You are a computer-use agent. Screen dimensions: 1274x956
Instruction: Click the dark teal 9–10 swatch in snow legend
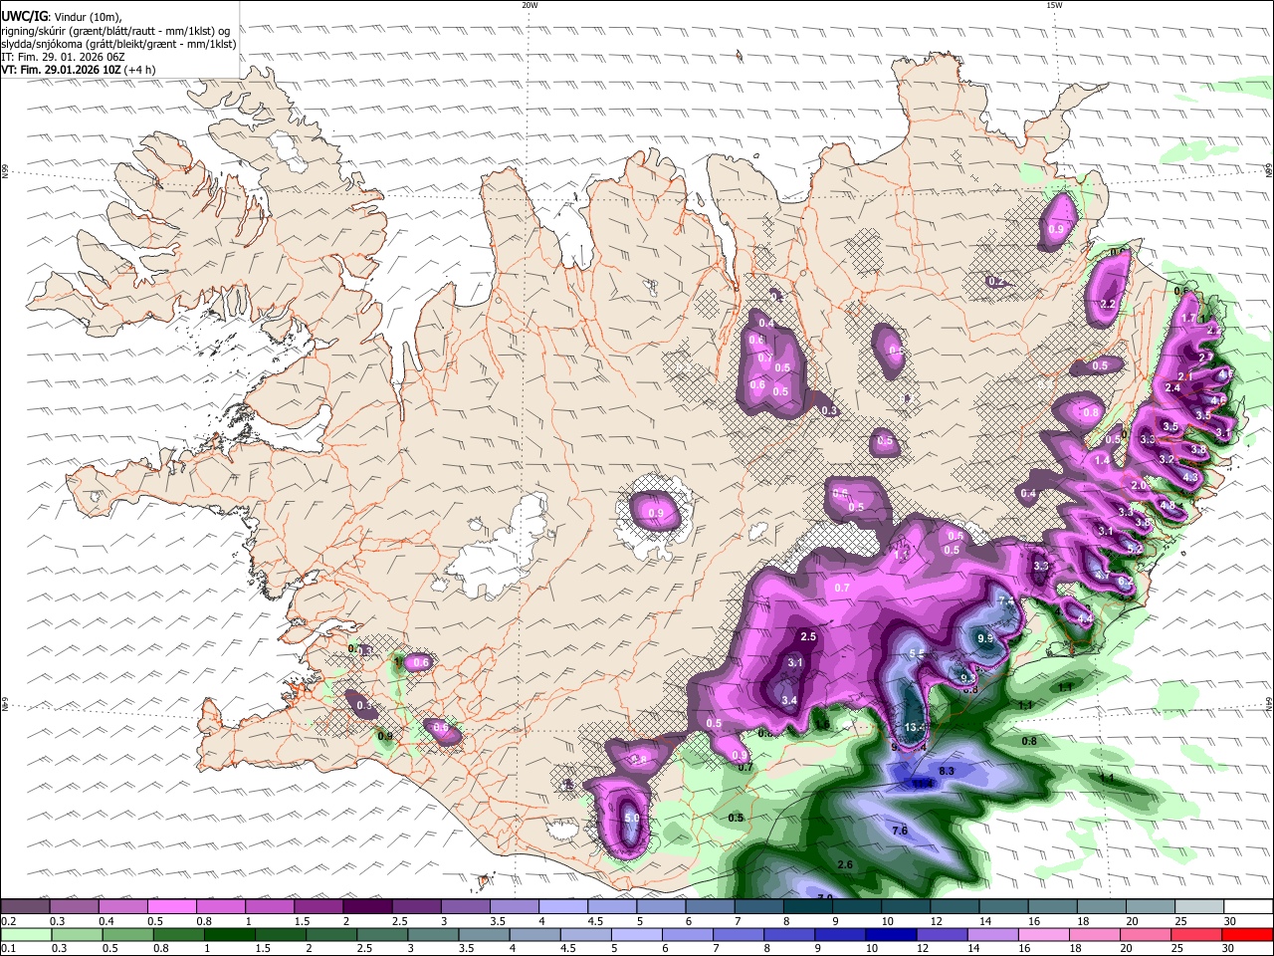point(857,907)
